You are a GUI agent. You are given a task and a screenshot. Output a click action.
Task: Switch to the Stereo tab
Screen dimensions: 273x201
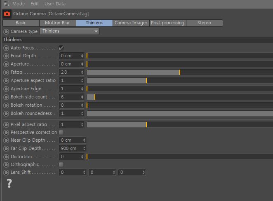pos(205,23)
